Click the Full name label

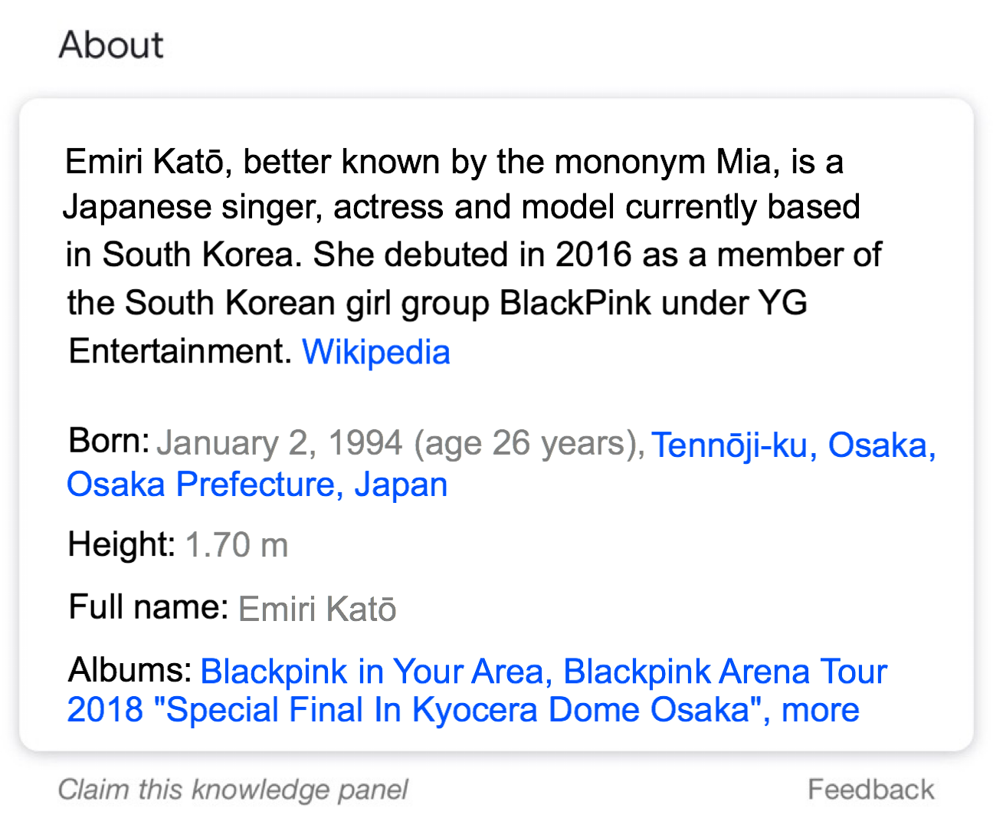149,607
